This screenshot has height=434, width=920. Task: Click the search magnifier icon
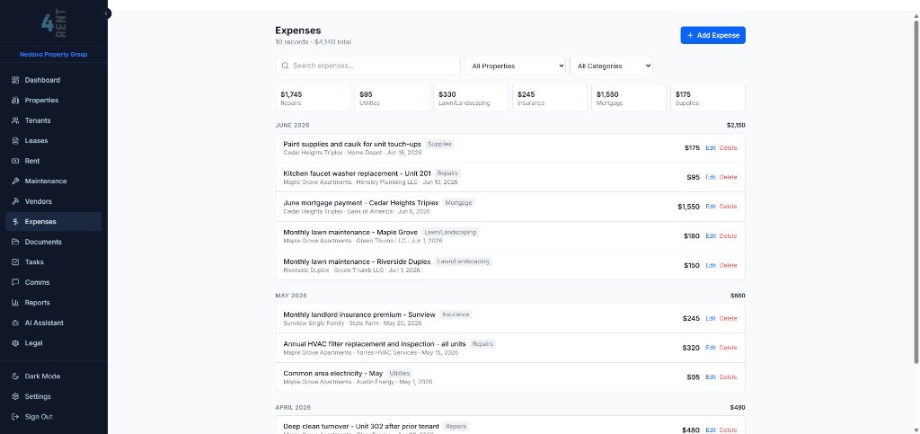click(285, 66)
